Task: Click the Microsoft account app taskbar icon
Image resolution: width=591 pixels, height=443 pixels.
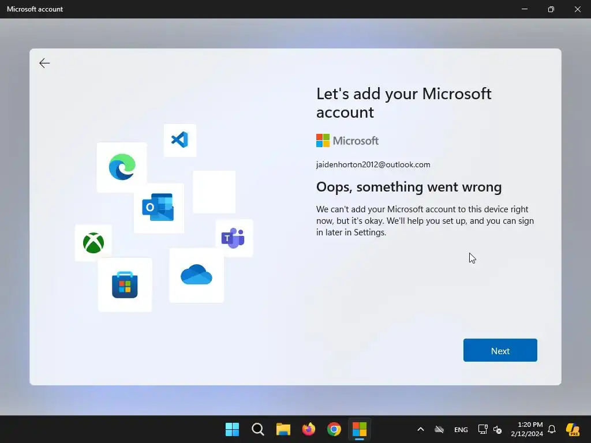Action: click(360, 429)
